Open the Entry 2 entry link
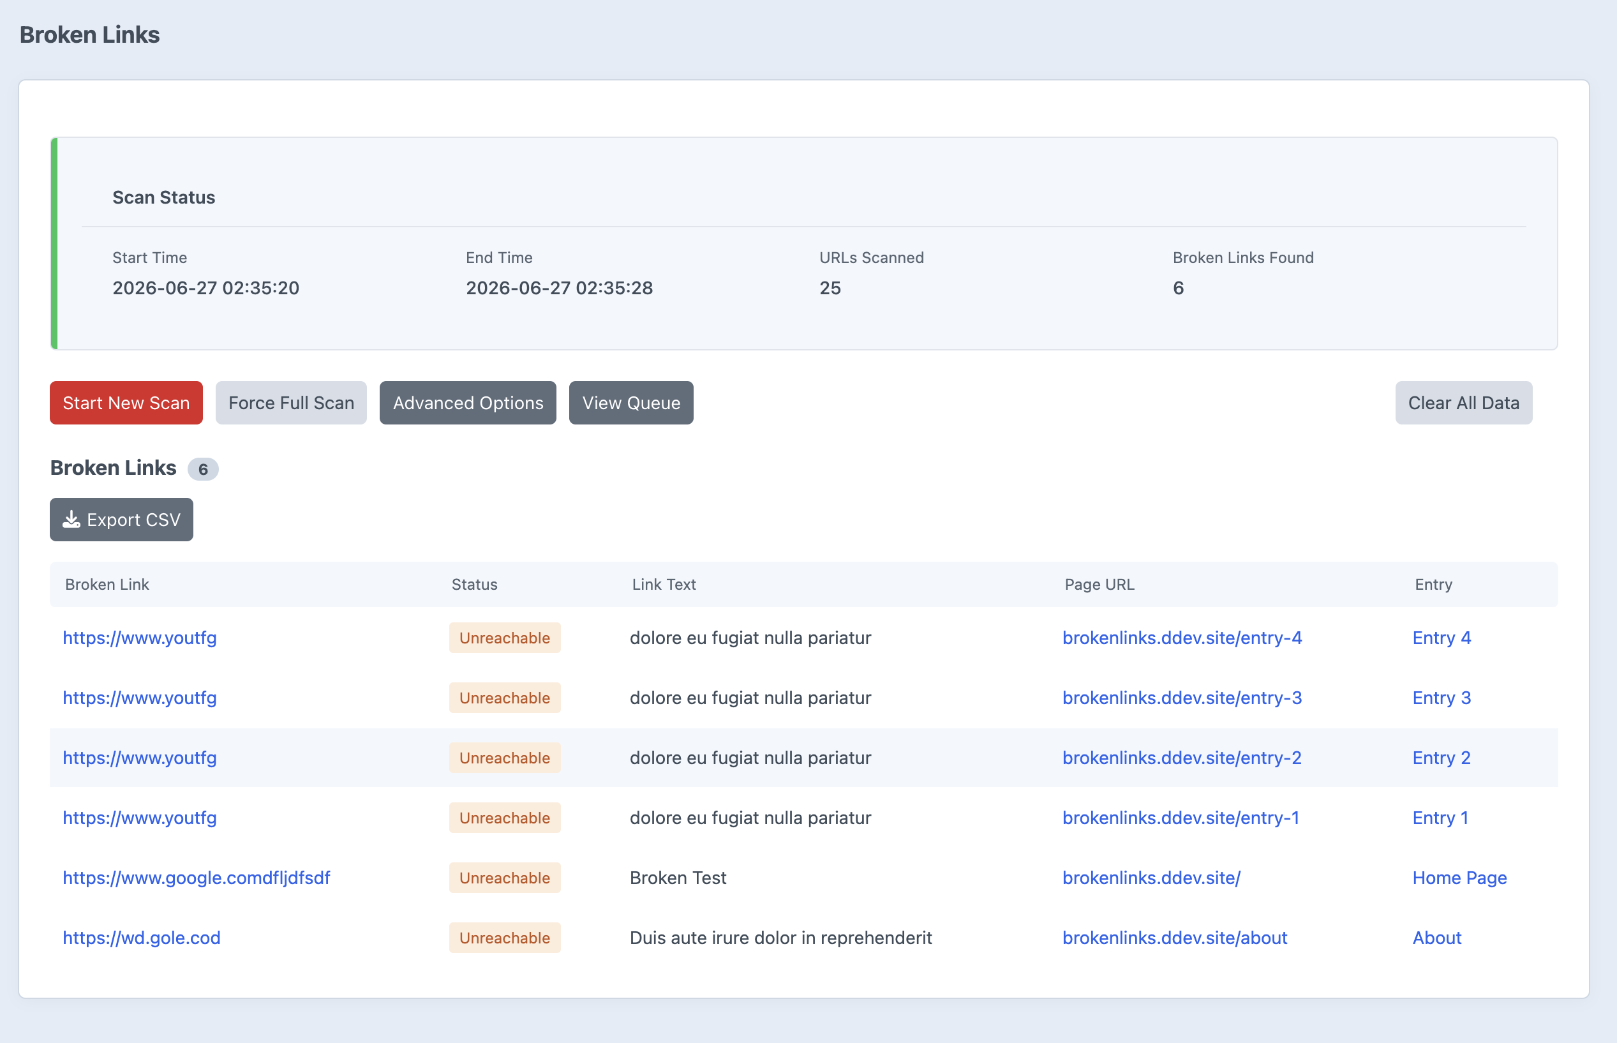 (1442, 758)
